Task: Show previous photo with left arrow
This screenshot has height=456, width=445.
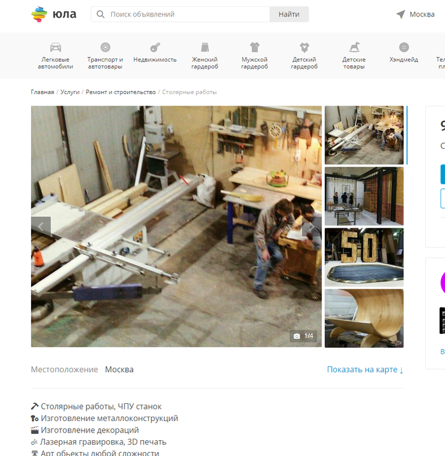Action: pos(41,226)
